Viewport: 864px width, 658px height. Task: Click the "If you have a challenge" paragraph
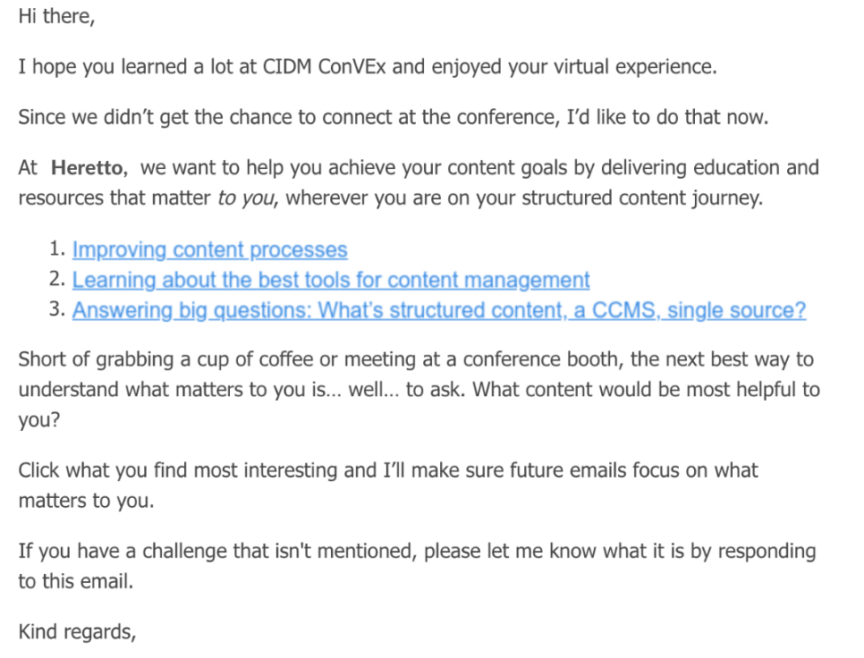tap(134, 551)
